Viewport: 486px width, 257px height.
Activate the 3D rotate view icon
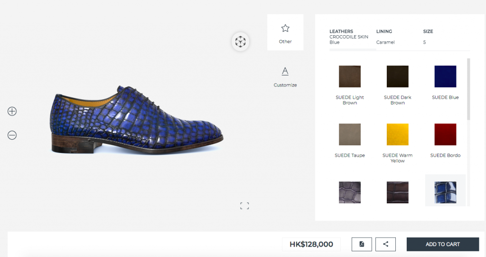click(241, 42)
